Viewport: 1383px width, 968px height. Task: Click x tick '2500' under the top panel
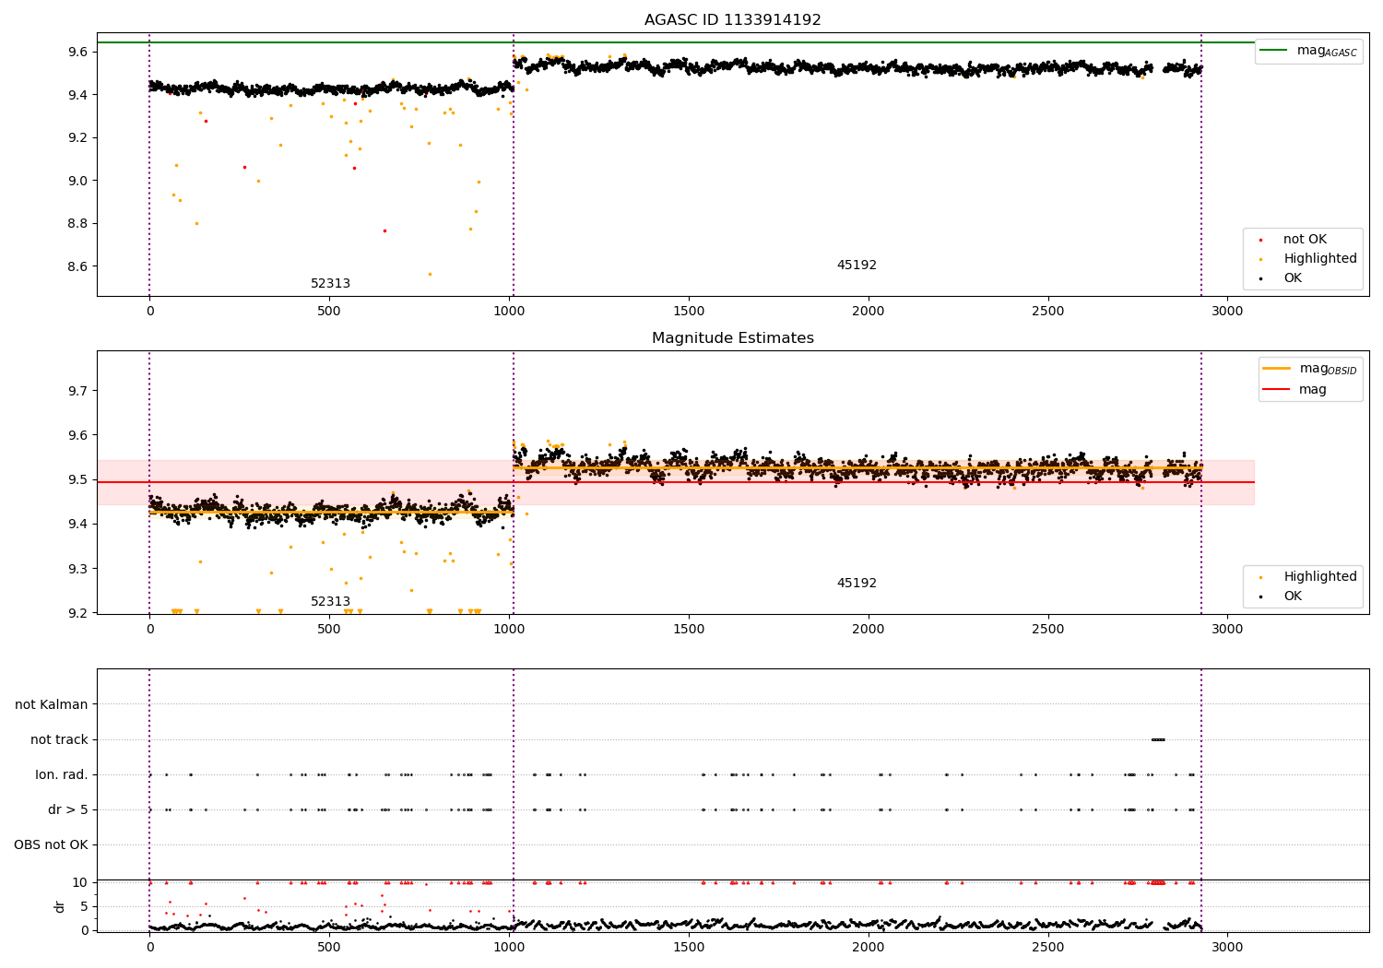pos(1047,312)
